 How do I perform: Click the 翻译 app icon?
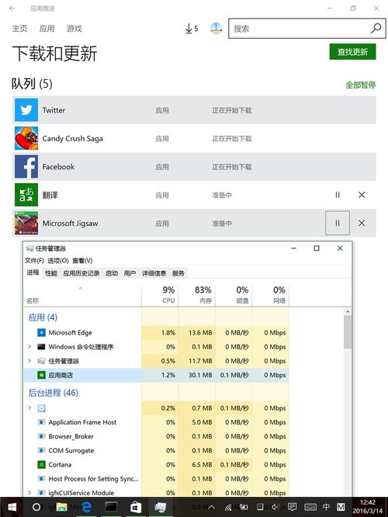26,195
